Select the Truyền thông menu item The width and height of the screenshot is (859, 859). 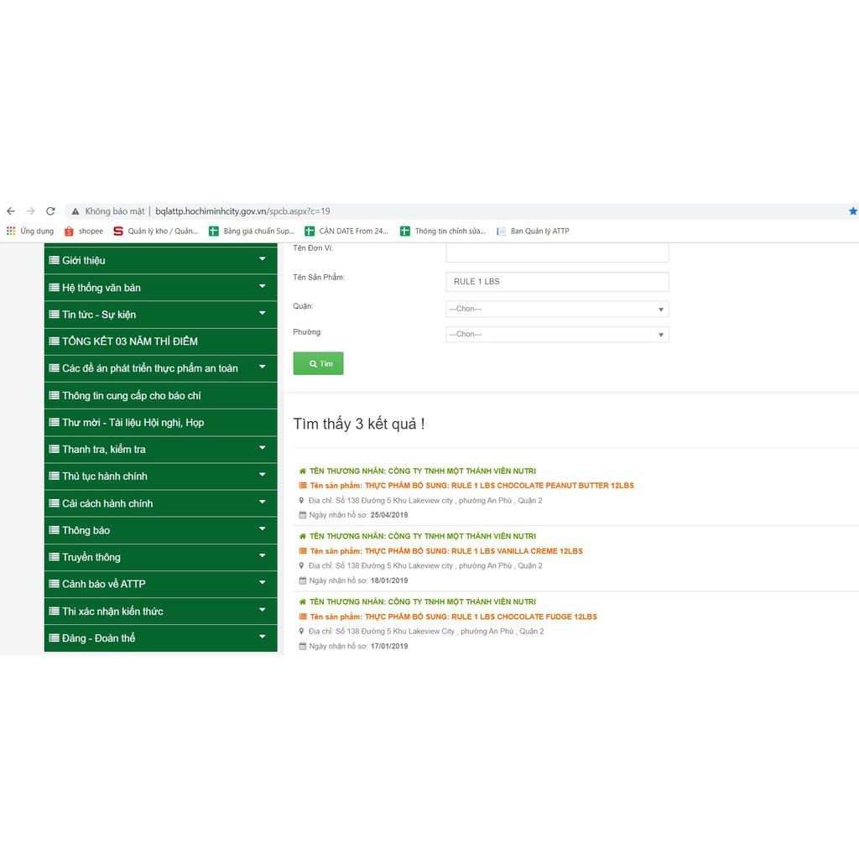(x=160, y=557)
